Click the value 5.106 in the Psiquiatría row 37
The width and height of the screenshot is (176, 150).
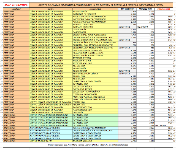click(152, 105)
